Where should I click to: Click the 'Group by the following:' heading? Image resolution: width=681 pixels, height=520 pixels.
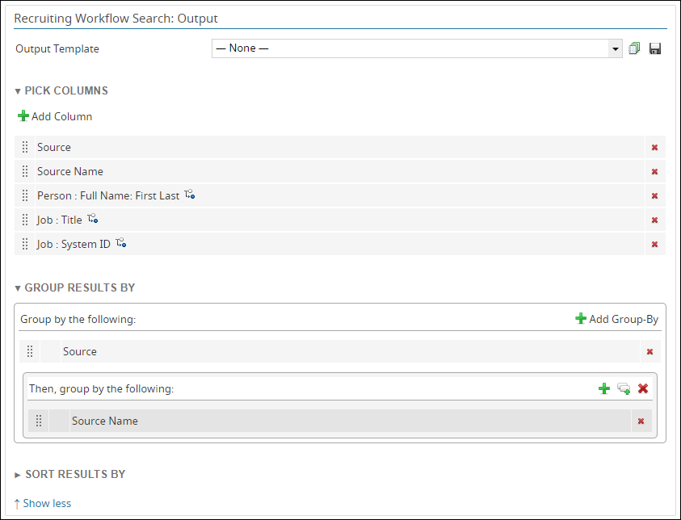click(x=78, y=319)
